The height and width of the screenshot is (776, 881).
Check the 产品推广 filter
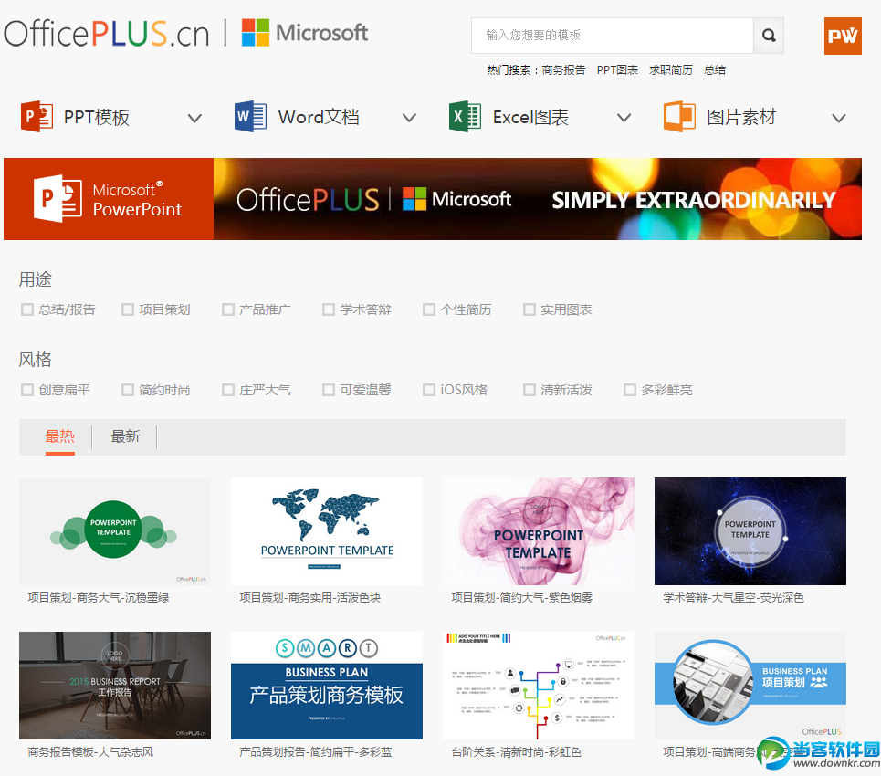click(x=228, y=309)
